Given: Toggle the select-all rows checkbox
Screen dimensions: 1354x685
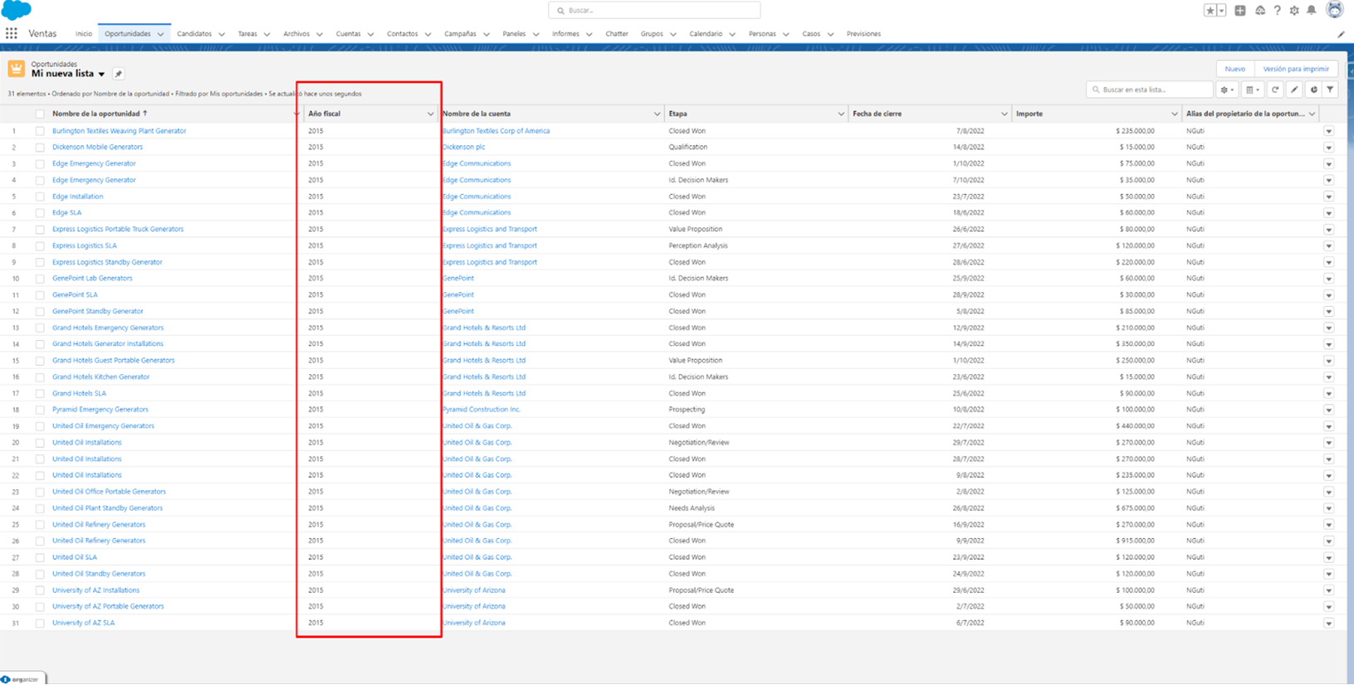Looking at the screenshot, I should point(40,114).
